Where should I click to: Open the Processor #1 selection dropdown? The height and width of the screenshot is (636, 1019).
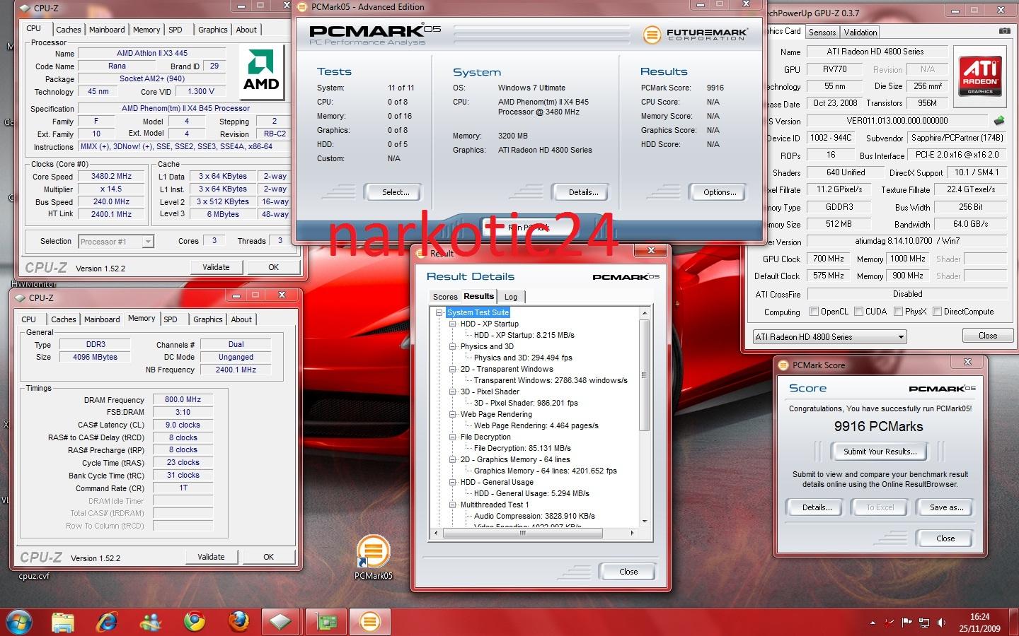[116, 242]
